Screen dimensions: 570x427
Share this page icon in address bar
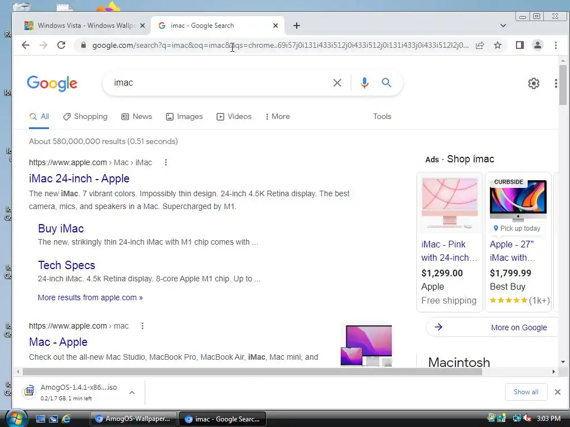tap(480, 45)
